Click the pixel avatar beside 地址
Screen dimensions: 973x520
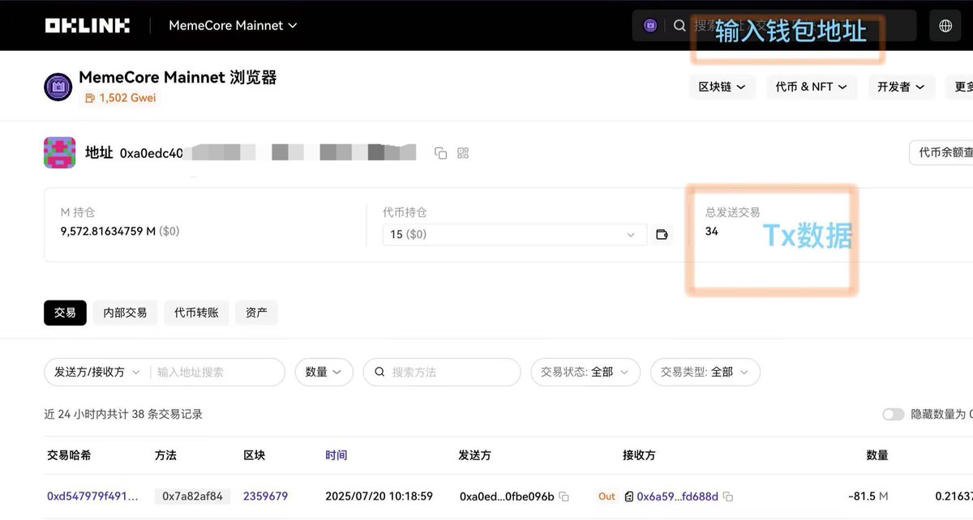(59, 152)
